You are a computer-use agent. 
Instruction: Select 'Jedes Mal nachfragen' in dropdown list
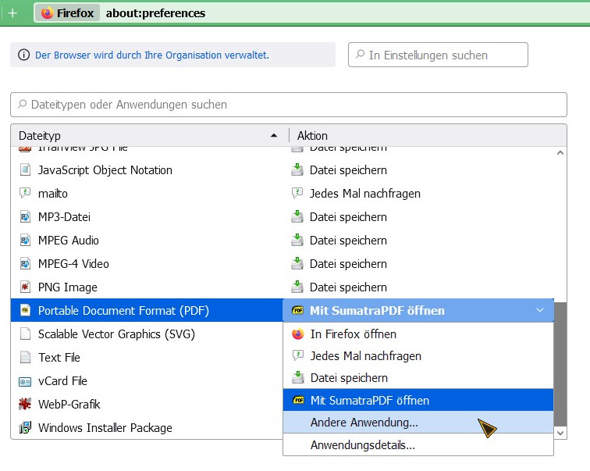365,356
